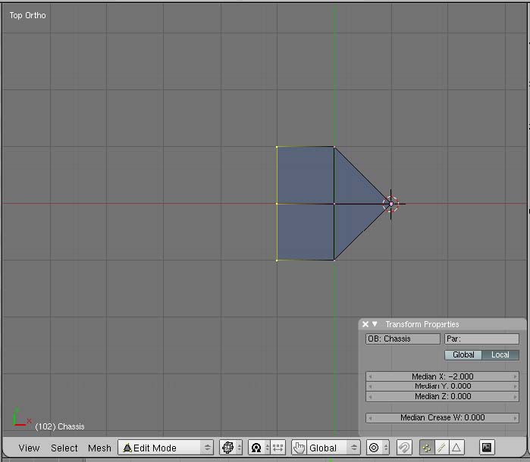Decrease Median X with left arrow
530x462 pixels.
point(370,376)
